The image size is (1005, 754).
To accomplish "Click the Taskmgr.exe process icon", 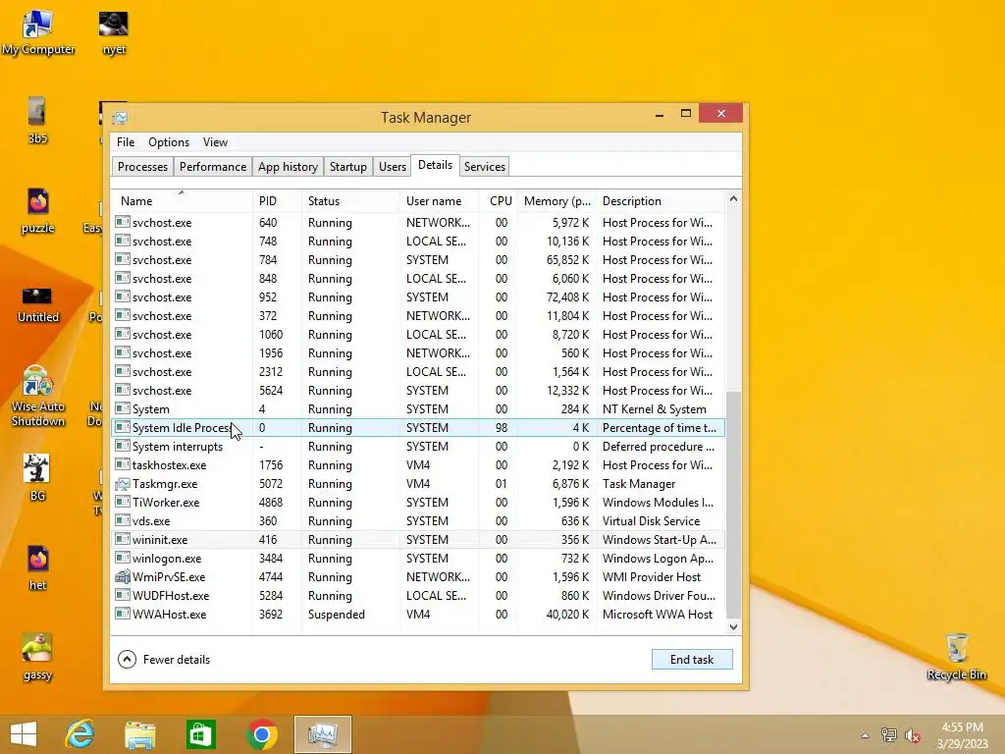I will 123,484.
